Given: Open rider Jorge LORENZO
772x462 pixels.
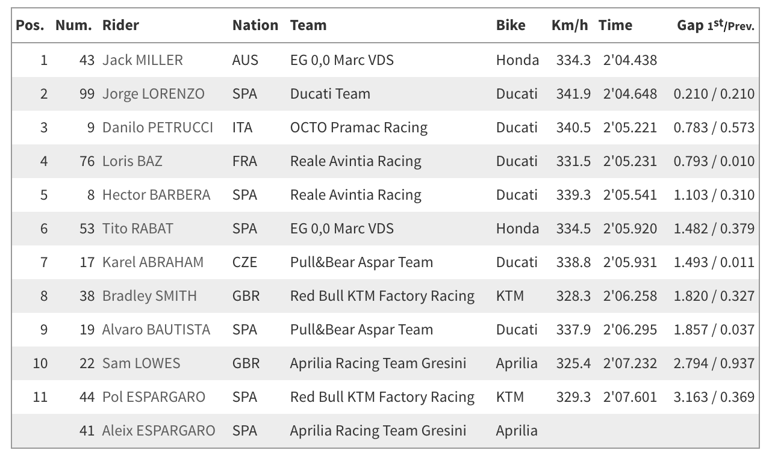Looking at the screenshot, I should click(154, 94).
